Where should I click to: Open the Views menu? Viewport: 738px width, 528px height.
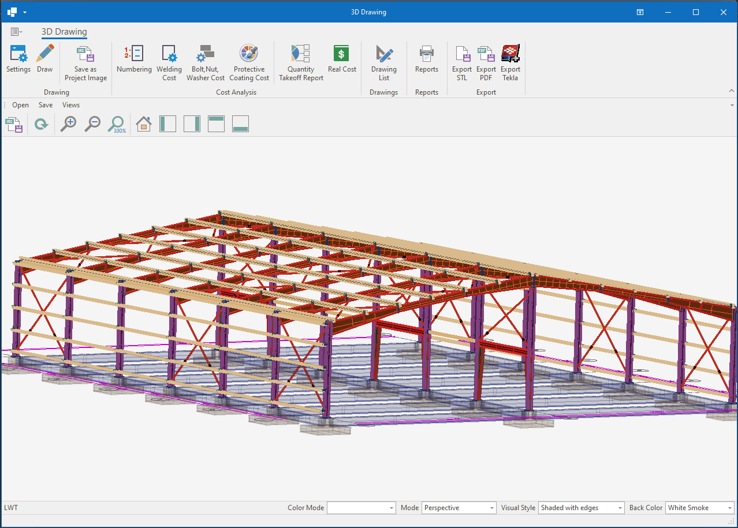[x=71, y=105]
